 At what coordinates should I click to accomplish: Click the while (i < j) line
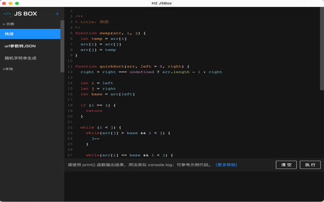101,128
